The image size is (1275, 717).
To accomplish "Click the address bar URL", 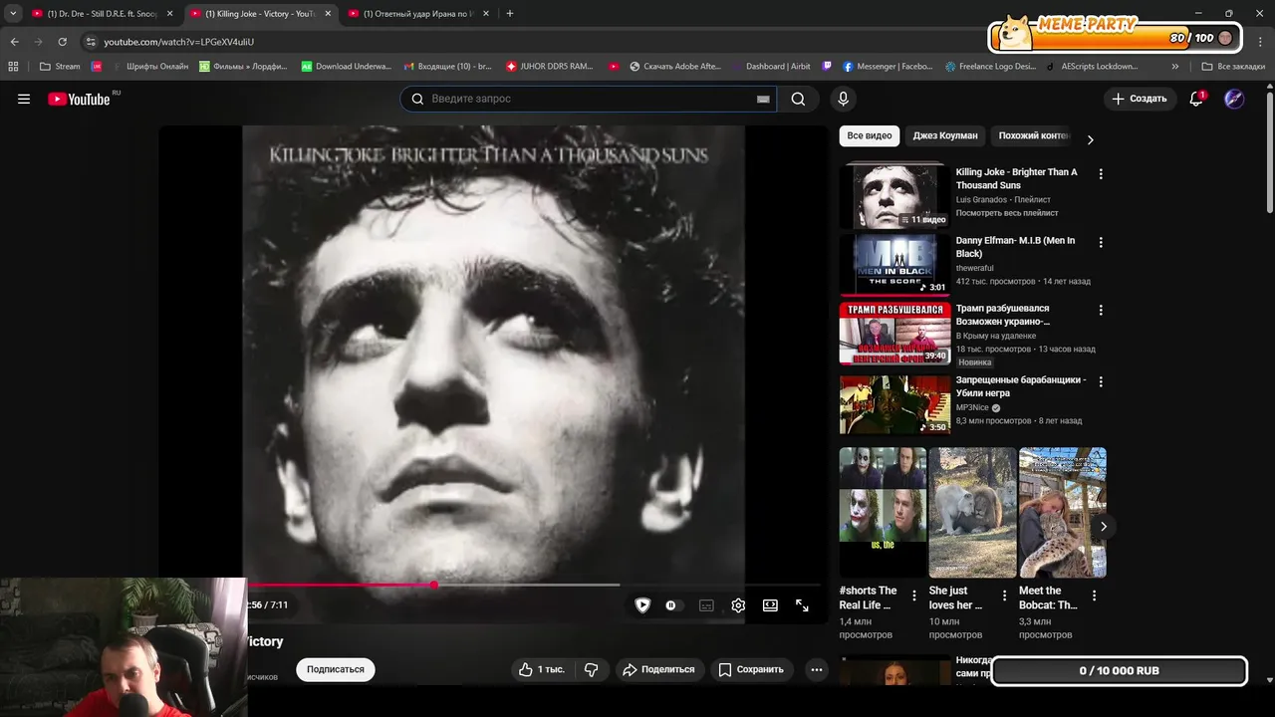I will click(x=179, y=42).
